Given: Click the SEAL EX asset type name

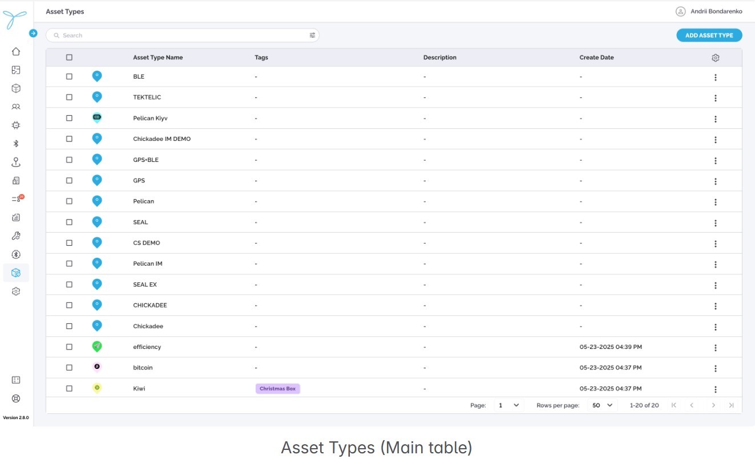Looking at the screenshot, I should pos(145,285).
